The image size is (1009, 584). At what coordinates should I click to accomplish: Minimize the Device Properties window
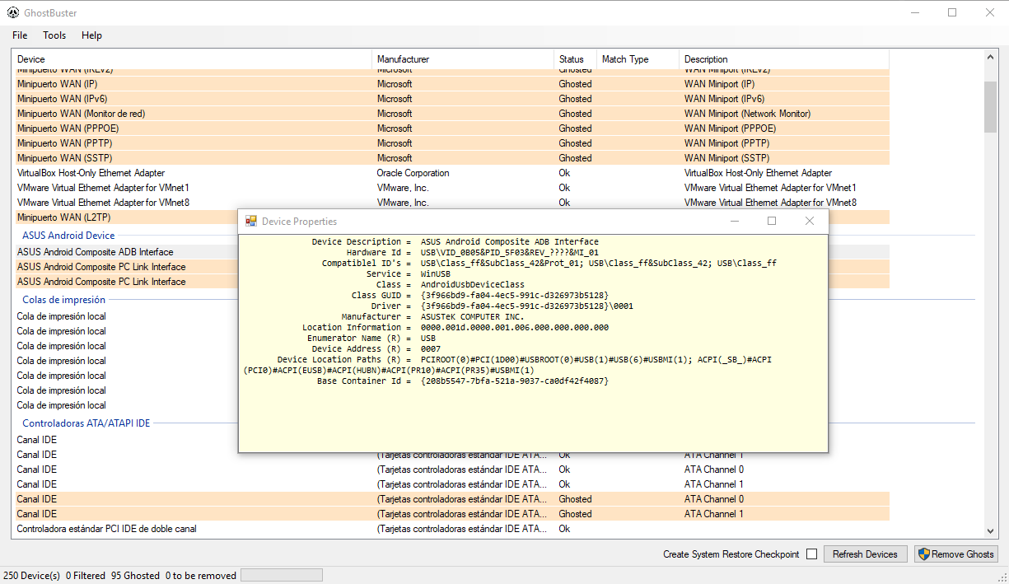pos(734,222)
